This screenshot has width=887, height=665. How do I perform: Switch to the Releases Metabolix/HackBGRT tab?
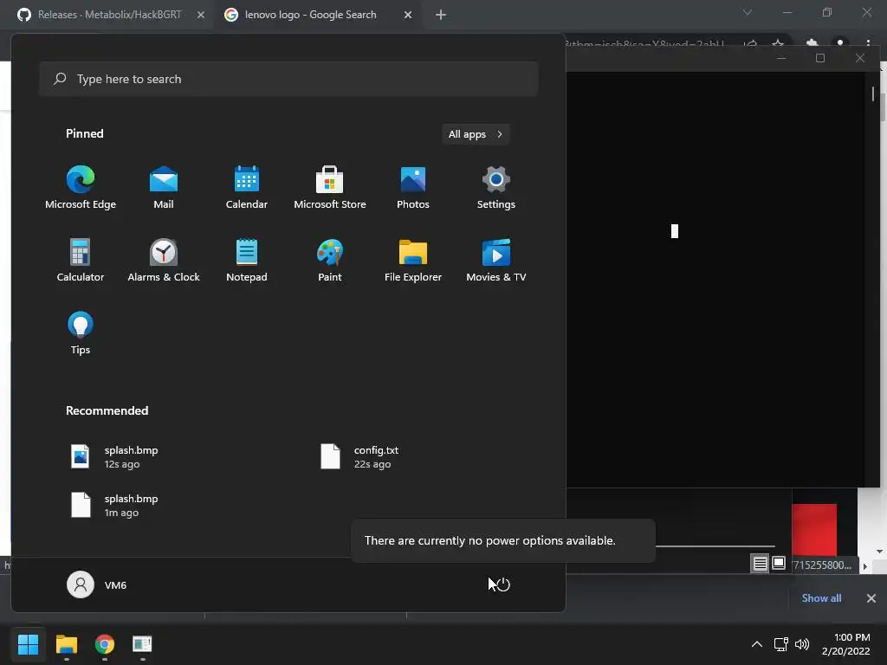(107, 15)
